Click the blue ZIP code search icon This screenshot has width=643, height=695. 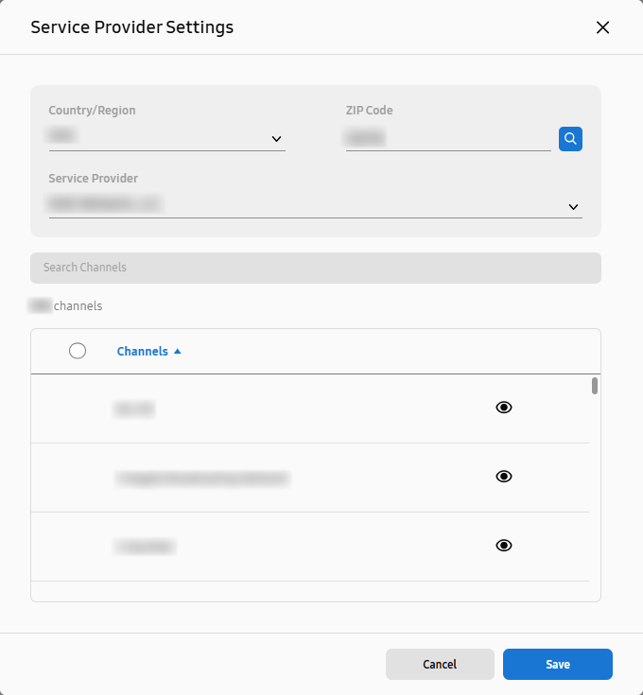coord(570,139)
